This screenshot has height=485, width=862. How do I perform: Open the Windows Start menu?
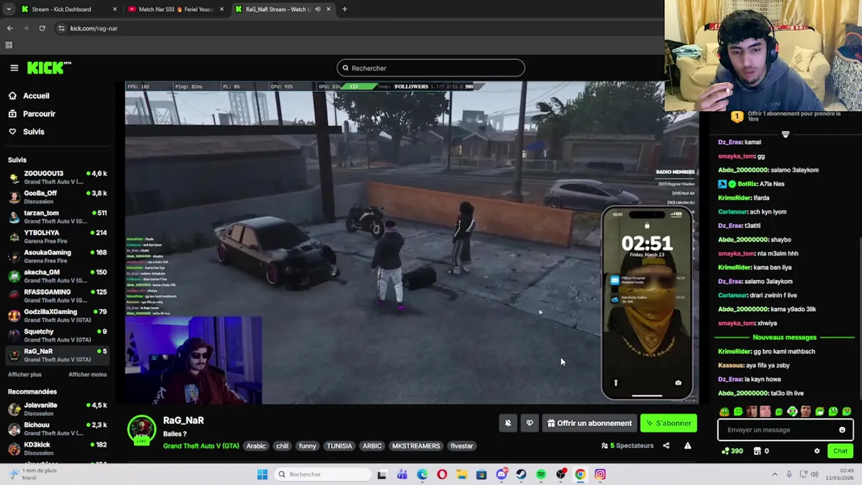click(262, 474)
